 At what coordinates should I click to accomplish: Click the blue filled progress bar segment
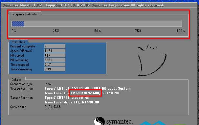point(18,24)
